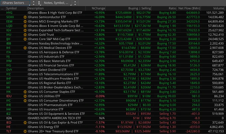Select the EEM symbol

(9, 22)
